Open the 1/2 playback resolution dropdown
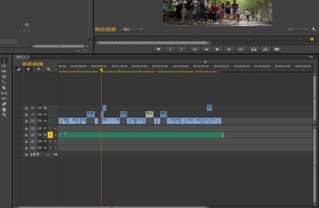The width and height of the screenshot is (319, 208). click(x=297, y=29)
